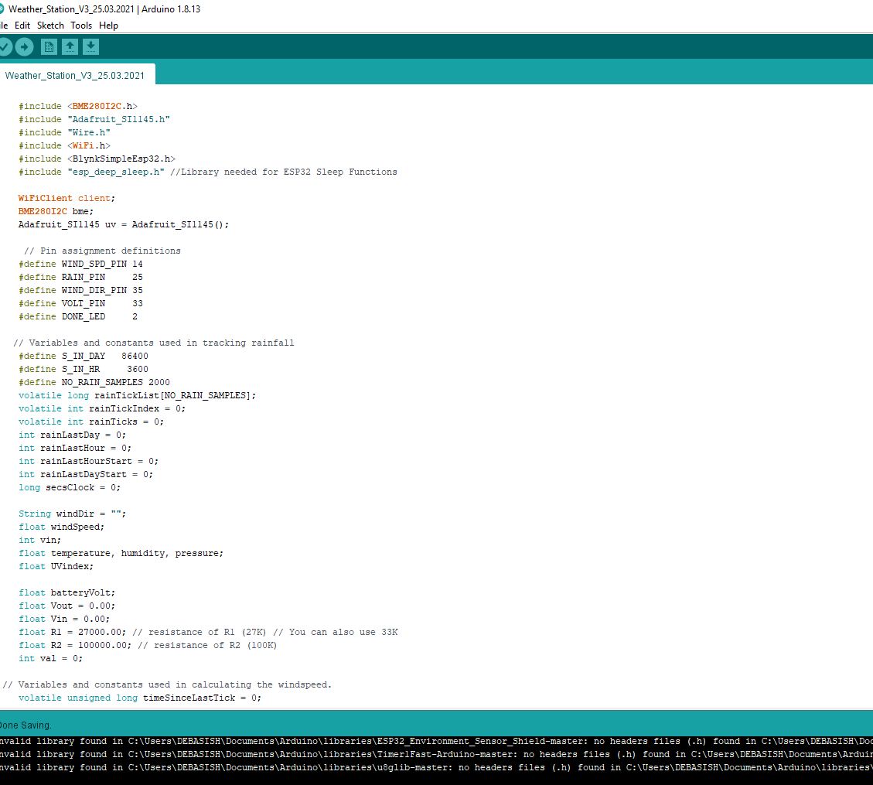Screen dimensions: 873x785
Task: Select the Weather_Station_V3_25.03.2021 sketch tab
Action: pyautogui.click(x=75, y=75)
